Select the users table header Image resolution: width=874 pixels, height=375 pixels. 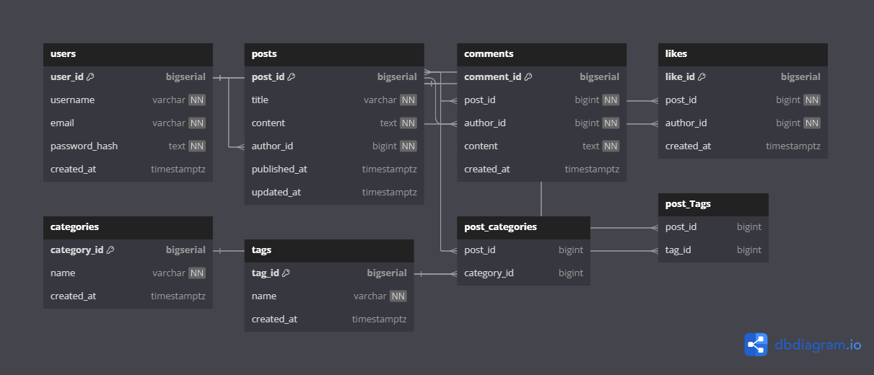[x=128, y=54]
